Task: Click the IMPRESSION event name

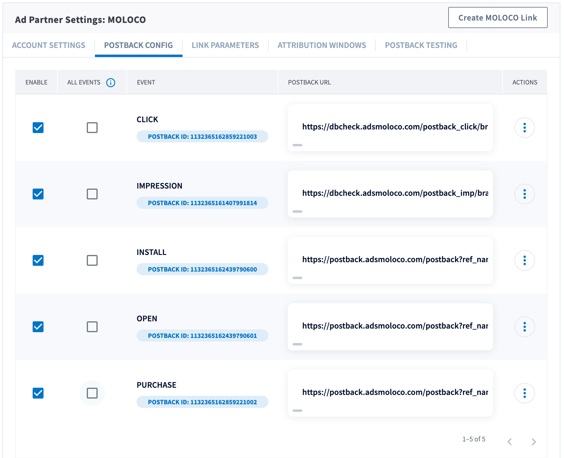Action: [x=159, y=186]
